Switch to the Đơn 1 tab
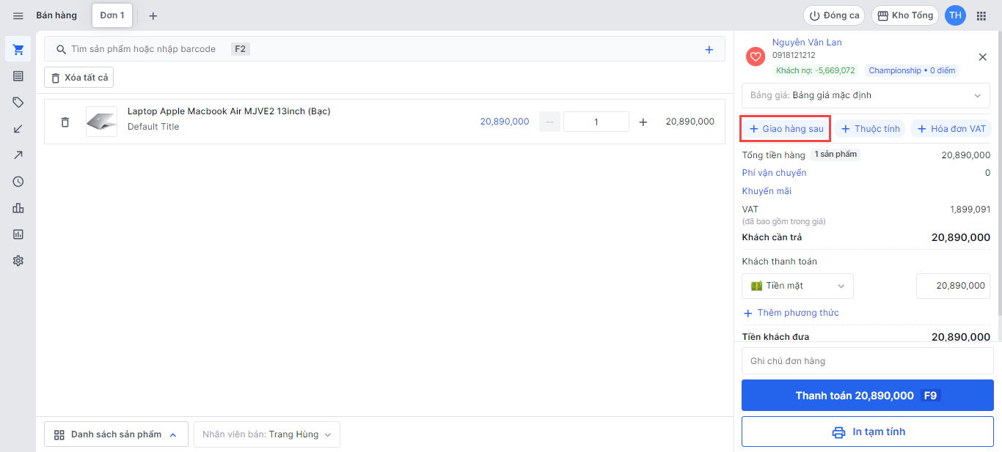The height and width of the screenshot is (452, 1002). coord(112,15)
